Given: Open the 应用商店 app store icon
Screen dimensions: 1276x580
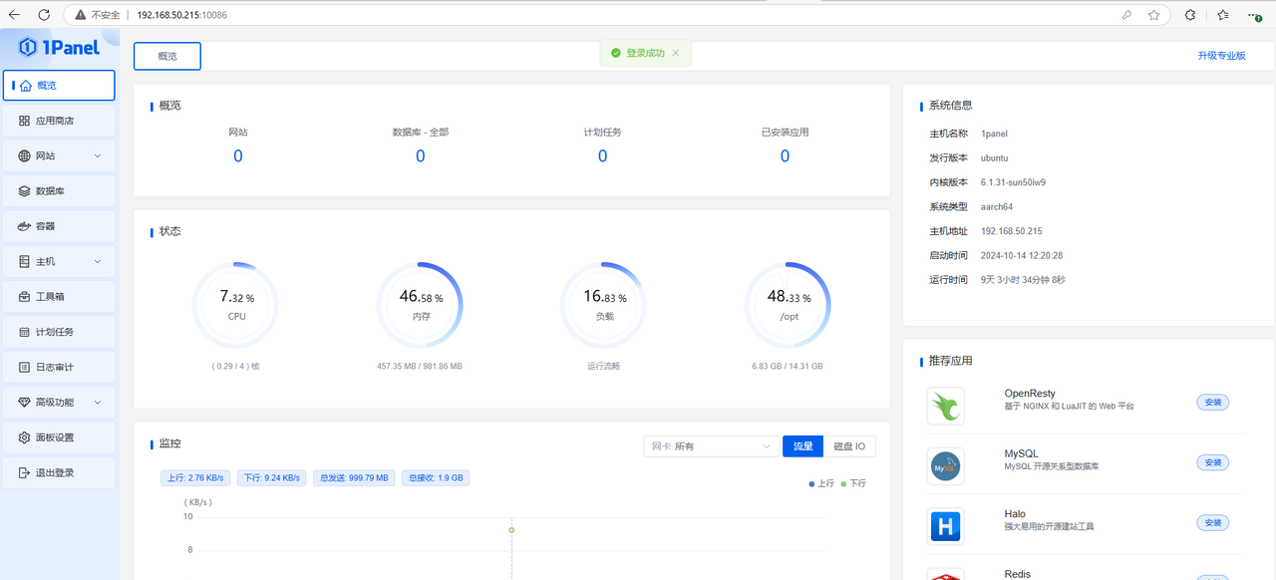Looking at the screenshot, I should coord(25,121).
